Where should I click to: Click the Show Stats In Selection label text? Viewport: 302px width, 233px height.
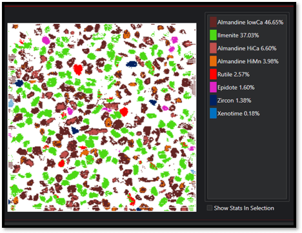tap(244, 208)
